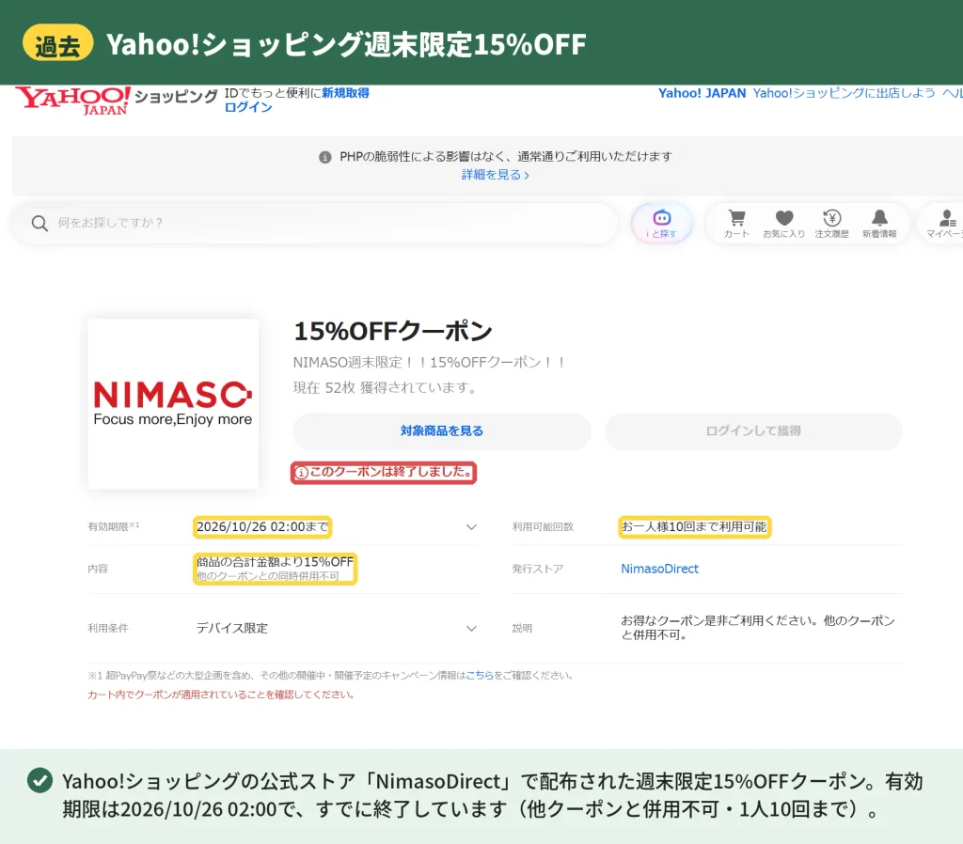Click the お得なクーポン是非ご利用ください description
The width and height of the screenshot is (963, 844).
758,628
